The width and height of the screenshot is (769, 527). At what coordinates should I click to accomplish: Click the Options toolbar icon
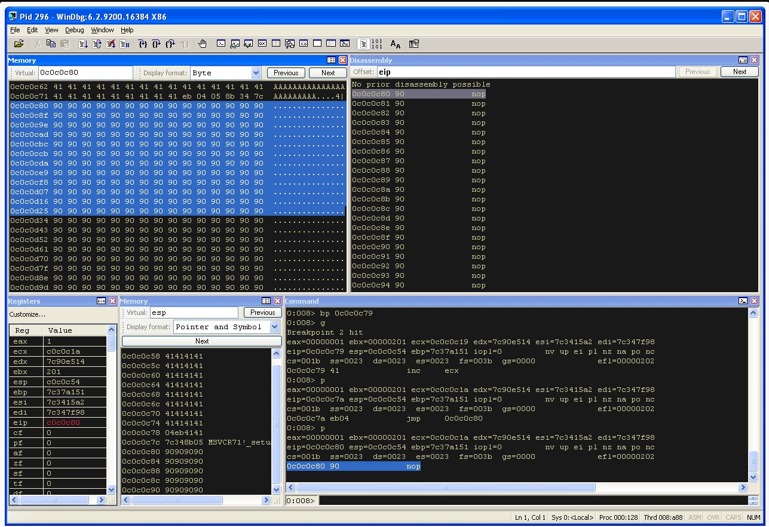(414, 44)
